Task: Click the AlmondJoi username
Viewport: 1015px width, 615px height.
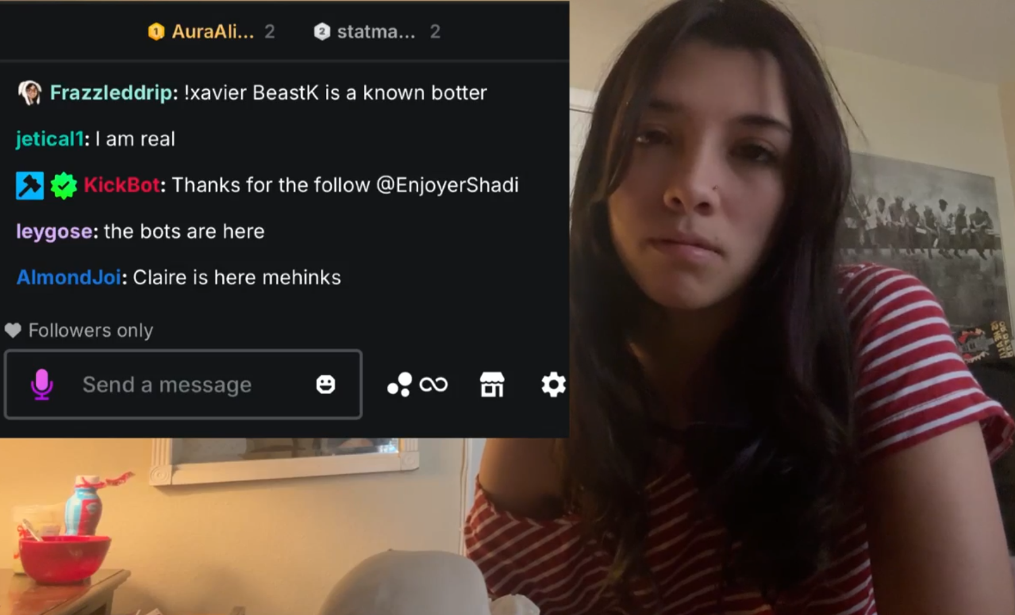Action: (69, 278)
